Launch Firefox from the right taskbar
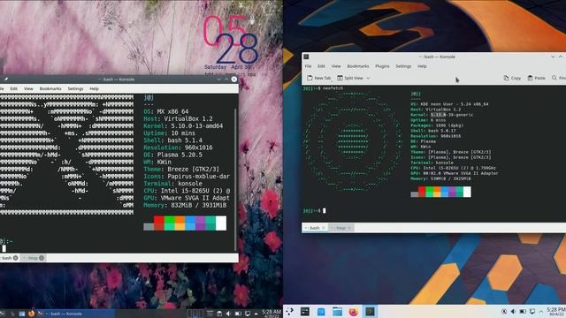The width and height of the screenshot is (566, 318). coord(354,311)
